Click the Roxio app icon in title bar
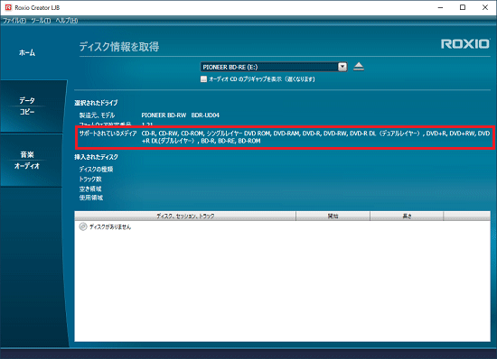The width and height of the screenshot is (497, 359). click(8, 7)
